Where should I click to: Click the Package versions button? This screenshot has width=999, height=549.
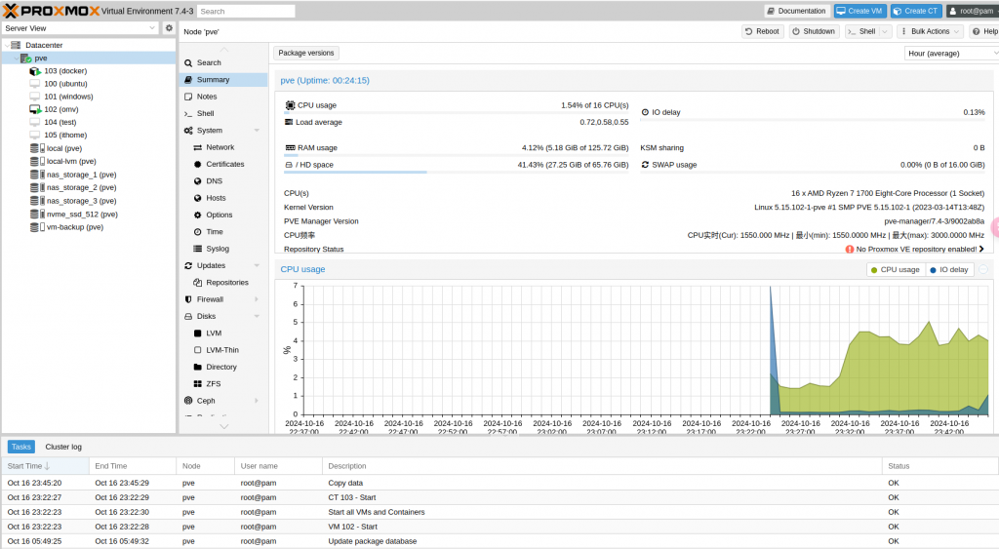[305, 53]
